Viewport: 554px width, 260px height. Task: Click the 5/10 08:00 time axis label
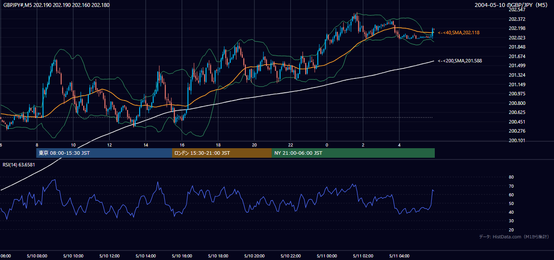[x=36, y=256]
